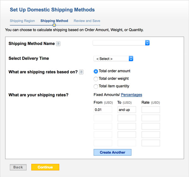Open the Select Delivery Time dropdown
This screenshot has width=189, height=177.
tap(113, 59)
